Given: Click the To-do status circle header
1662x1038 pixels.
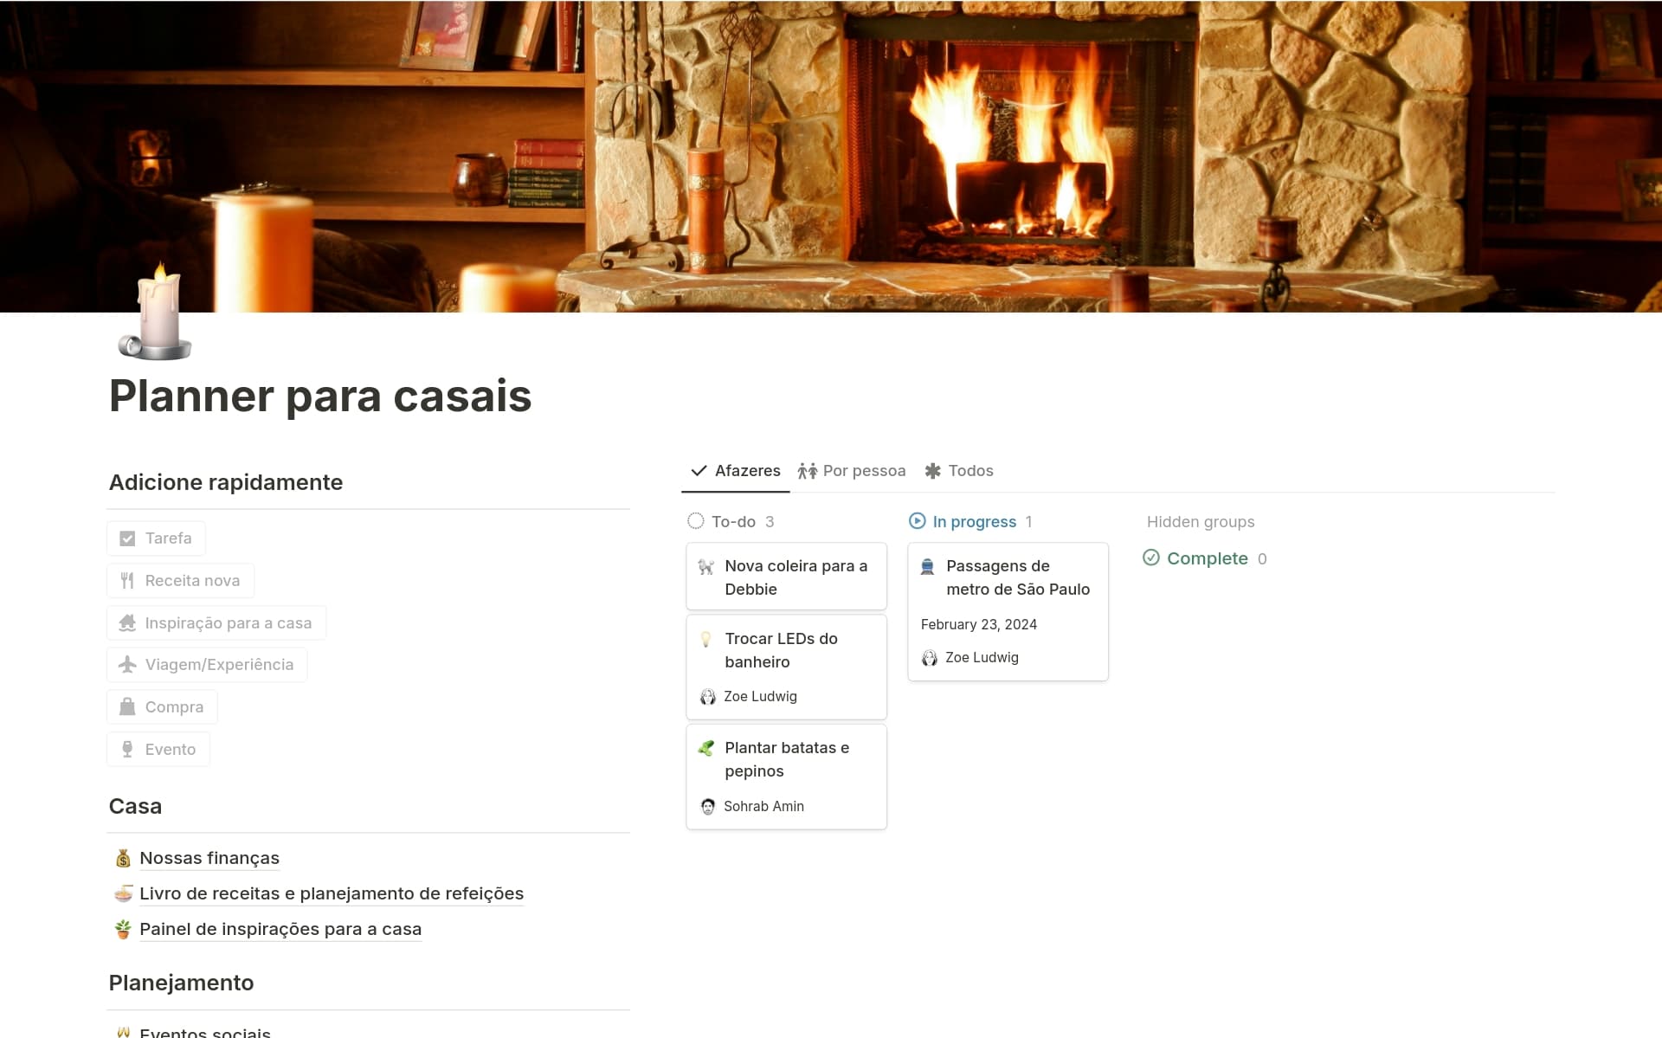Looking at the screenshot, I should pos(696,521).
